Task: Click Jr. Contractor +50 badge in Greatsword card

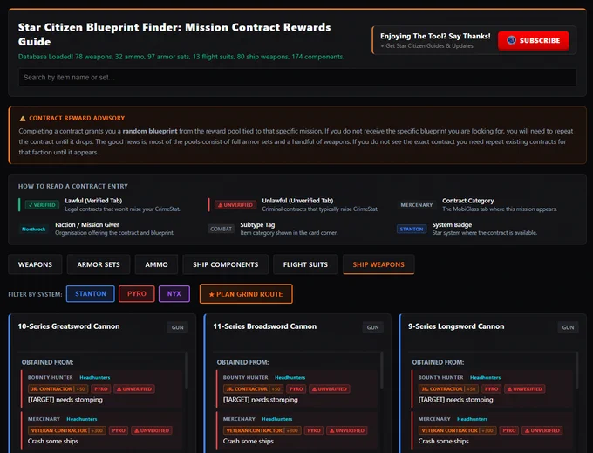Action: pos(58,388)
